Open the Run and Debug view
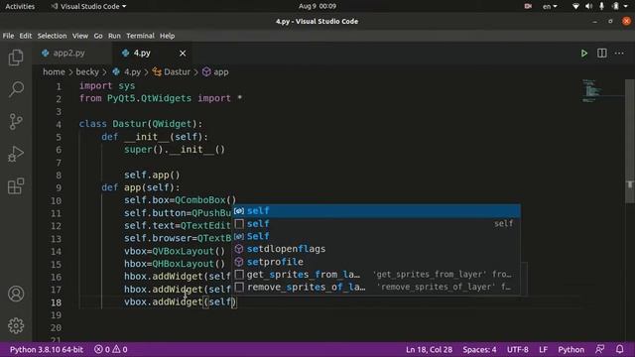Screen dimensions: 635x357 pyautogui.click(x=16, y=154)
